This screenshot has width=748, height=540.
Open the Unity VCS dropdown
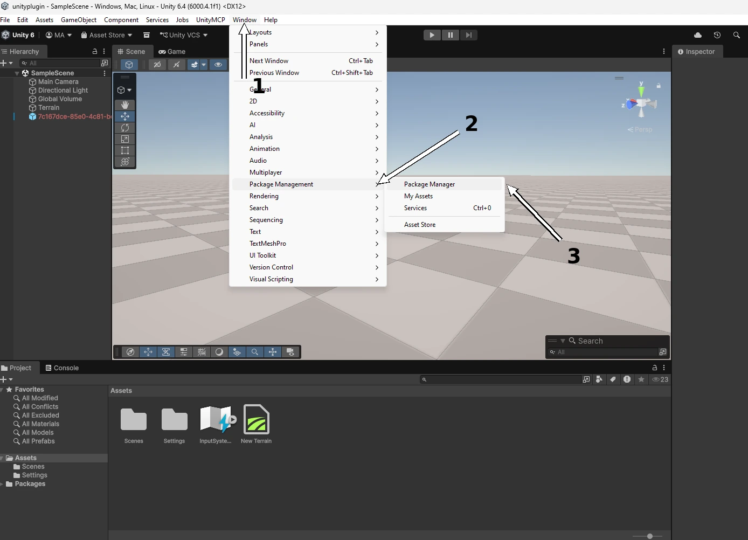point(184,35)
